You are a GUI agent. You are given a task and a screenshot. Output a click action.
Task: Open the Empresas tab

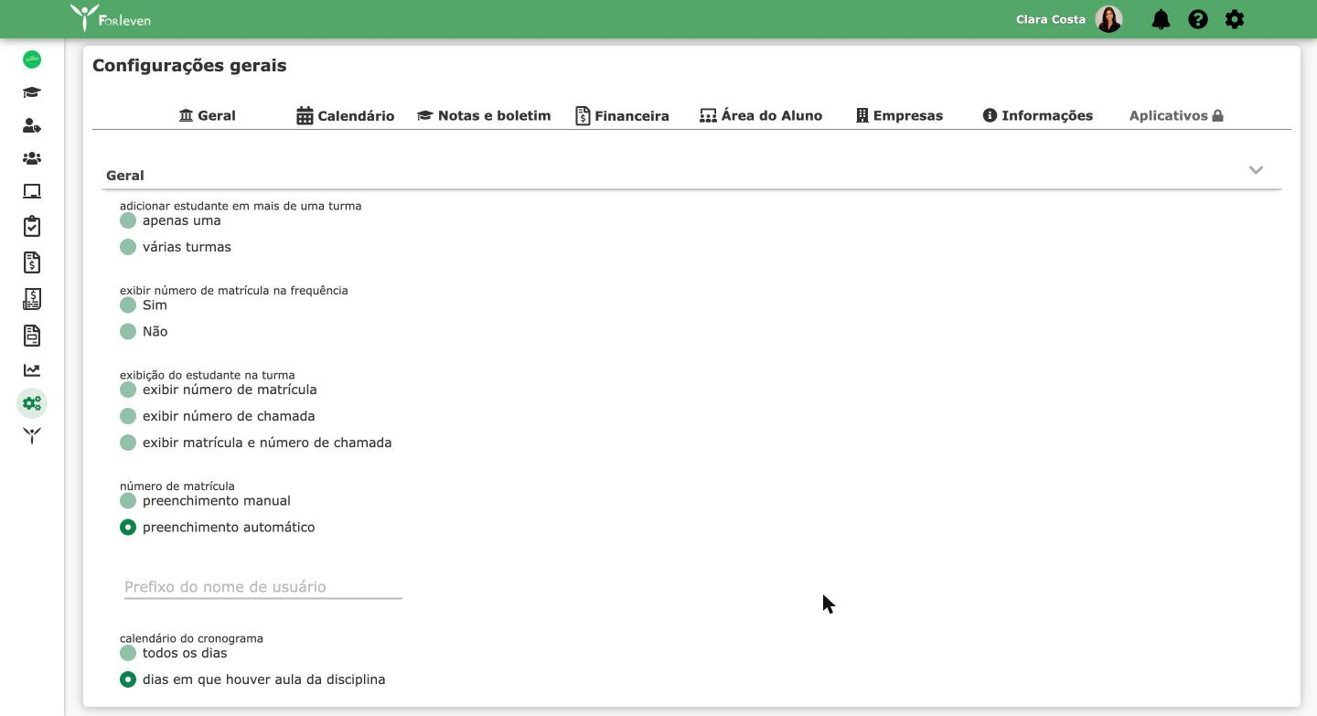[899, 115]
